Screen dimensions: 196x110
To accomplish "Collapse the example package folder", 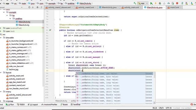I will pyautogui.click(x=4, y=12).
